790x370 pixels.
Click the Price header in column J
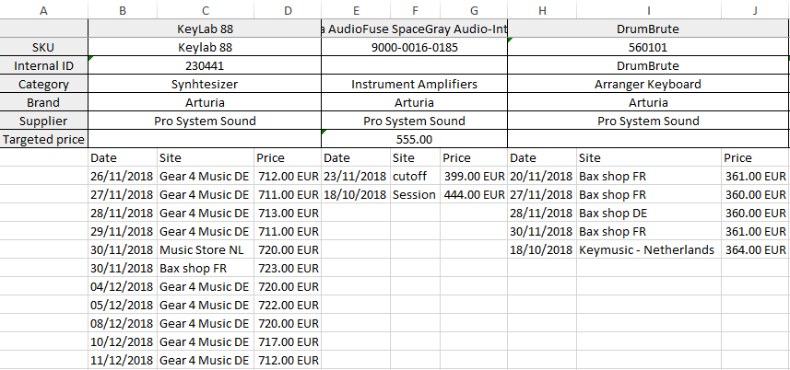coord(755,158)
